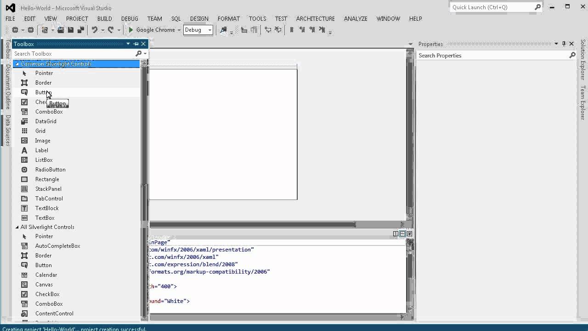
Task: Select the TextBox control icon
Action: [24, 218]
